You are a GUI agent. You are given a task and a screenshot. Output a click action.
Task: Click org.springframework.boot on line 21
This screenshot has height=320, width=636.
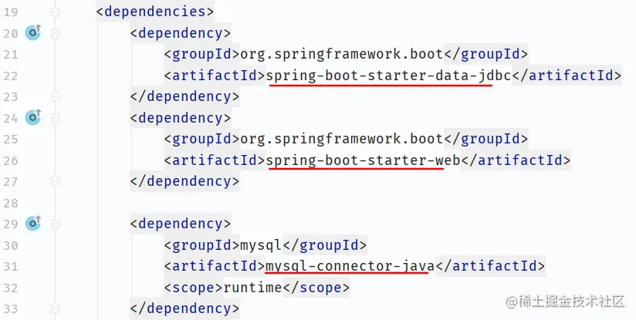pyautogui.click(x=342, y=54)
